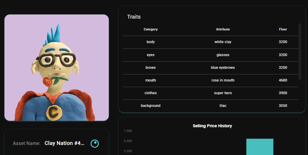Click floor value 3900
308x155 pixels.
(283, 93)
